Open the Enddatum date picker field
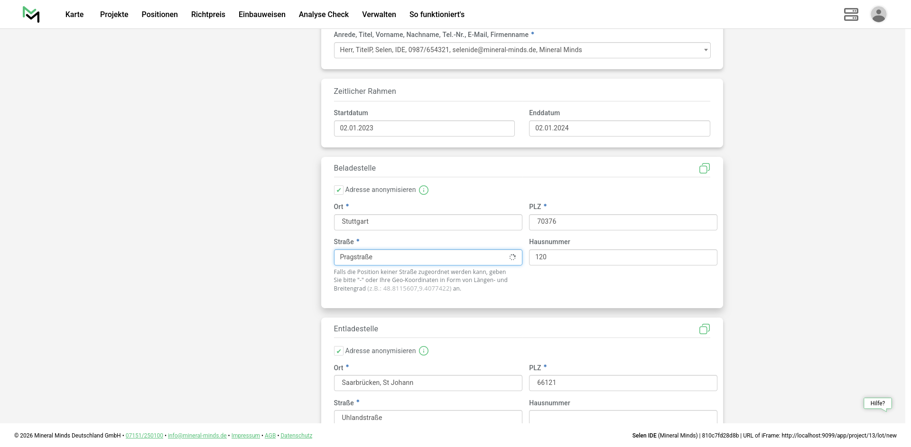The image size is (911, 447). coord(619,128)
